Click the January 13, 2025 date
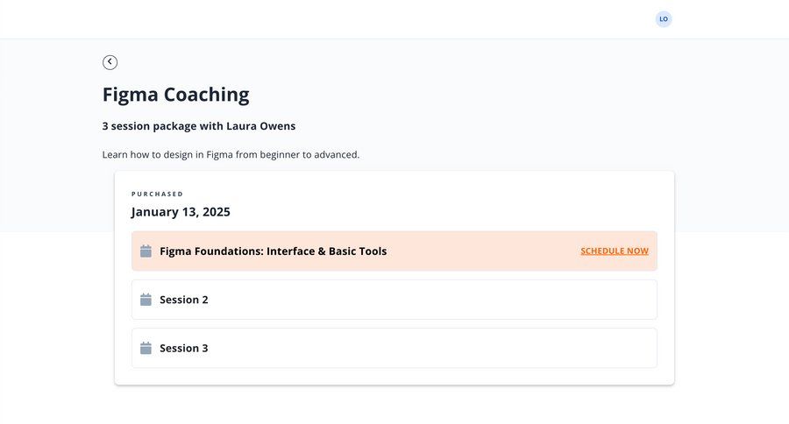The height and width of the screenshot is (424, 789). click(181, 212)
